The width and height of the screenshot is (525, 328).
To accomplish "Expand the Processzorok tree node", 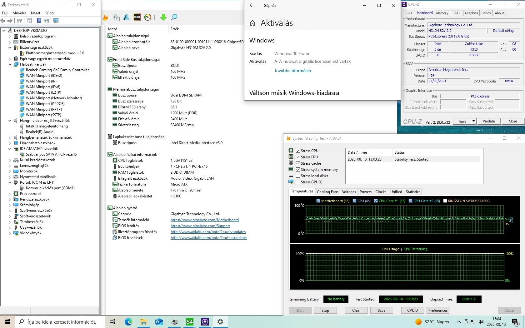I will 10,194.
